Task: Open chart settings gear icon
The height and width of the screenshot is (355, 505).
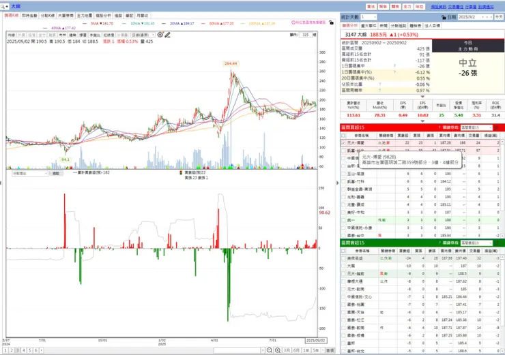Action: (x=160, y=35)
